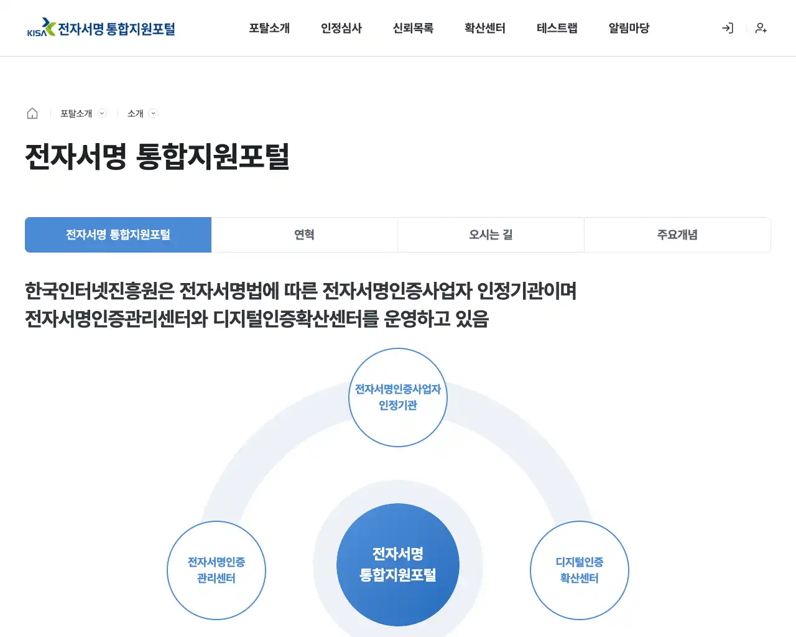Open the 신뢰목록 top menu
The height and width of the screenshot is (637, 796).
coord(413,28)
